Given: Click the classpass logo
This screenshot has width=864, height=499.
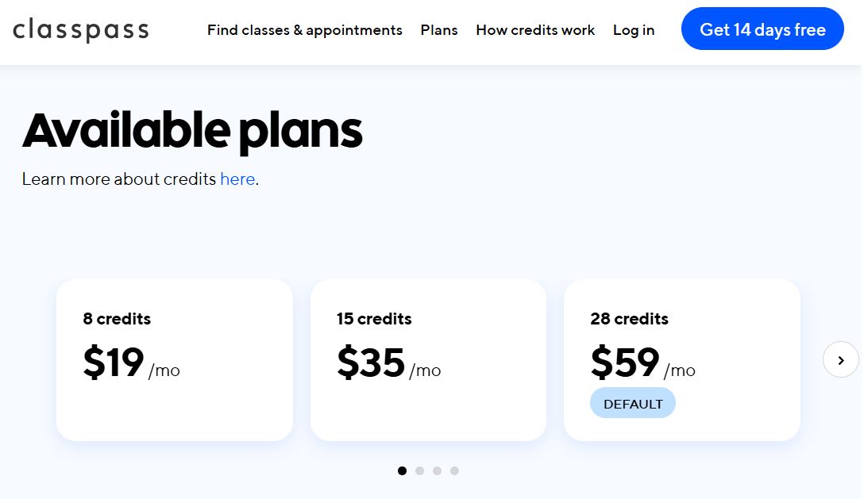Looking at the screenshot, I should coord(80,29).
